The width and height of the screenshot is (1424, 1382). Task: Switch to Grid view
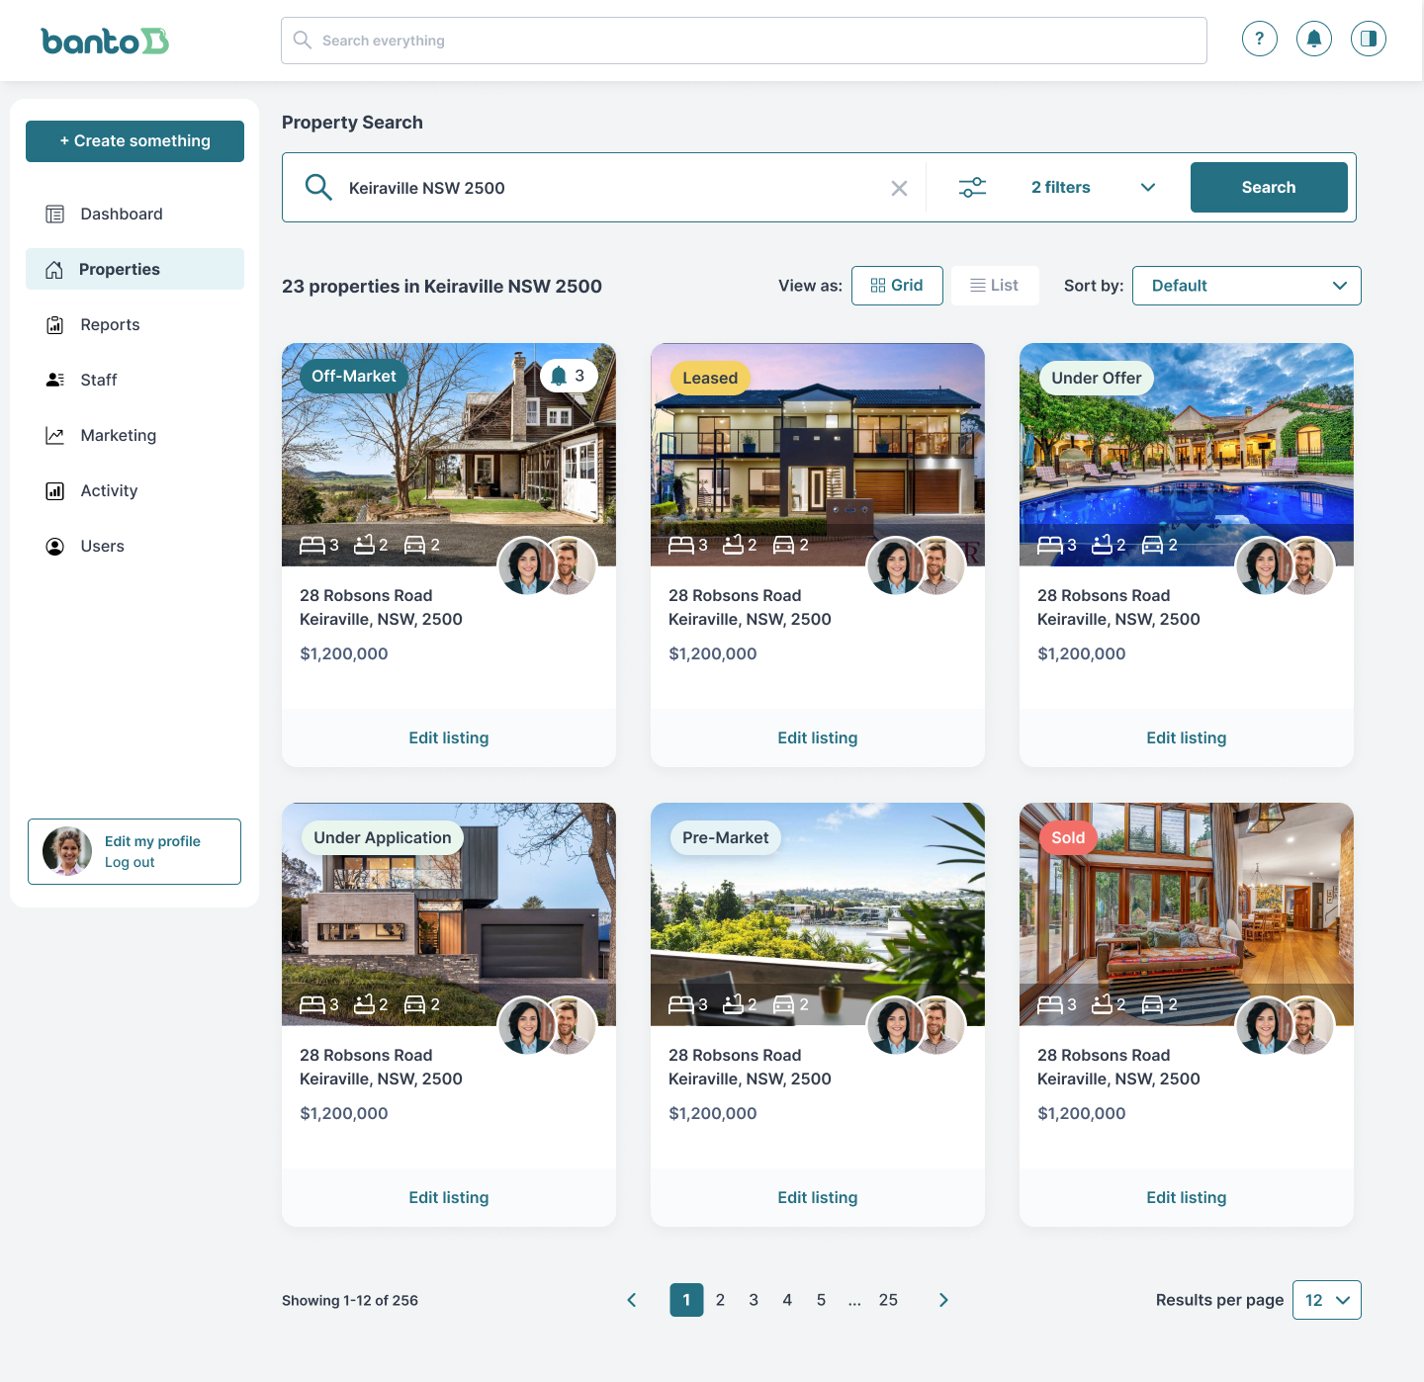(897, 286)
